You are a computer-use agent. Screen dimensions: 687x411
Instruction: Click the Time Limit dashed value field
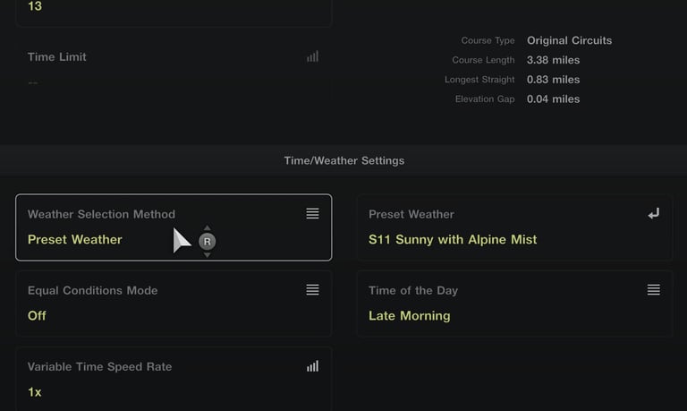[x=33, y=82]
